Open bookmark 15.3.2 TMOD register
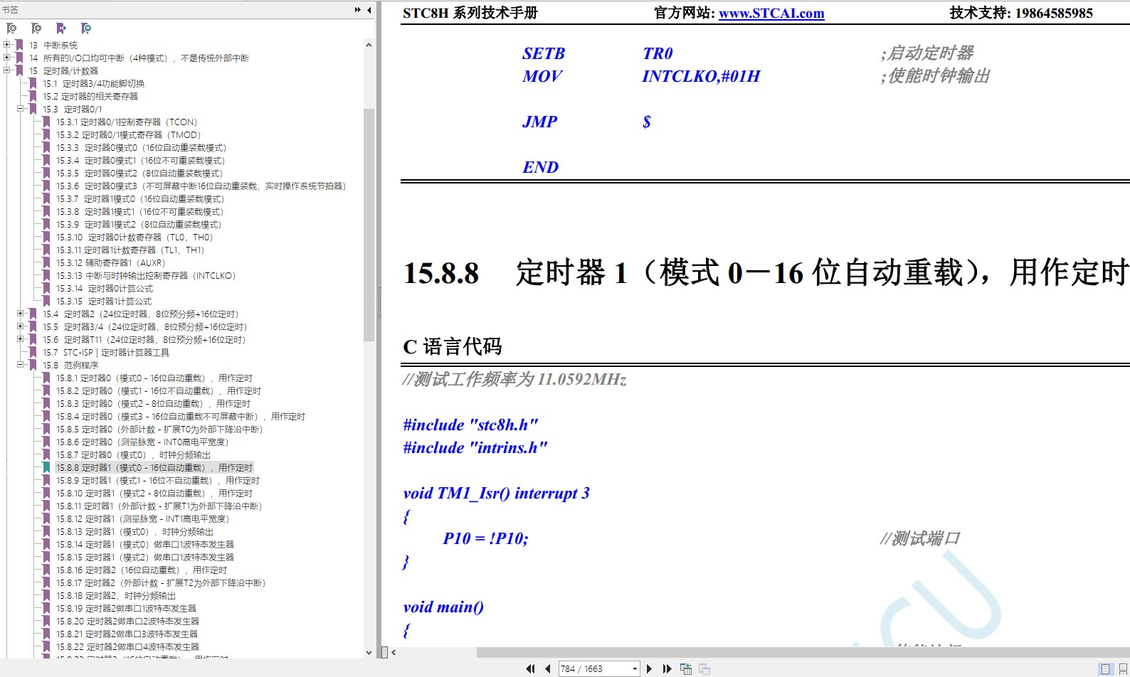The height and width of the screenshot is (677, 1130). 129,135
